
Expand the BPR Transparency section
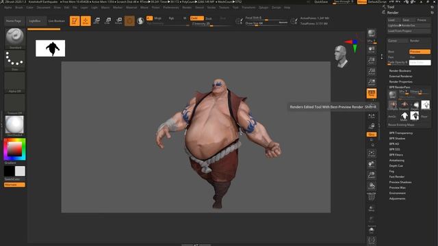coord(401,133)
